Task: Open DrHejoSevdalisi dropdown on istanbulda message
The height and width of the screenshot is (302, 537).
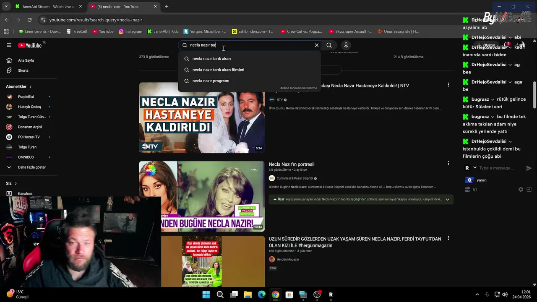Action: (510, 141)
